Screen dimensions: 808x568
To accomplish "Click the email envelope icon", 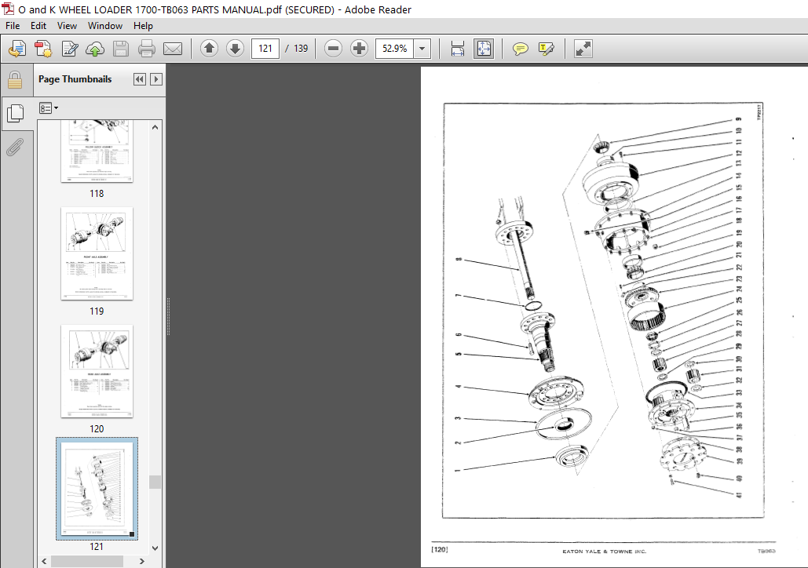I will click(x=173, y=49).
